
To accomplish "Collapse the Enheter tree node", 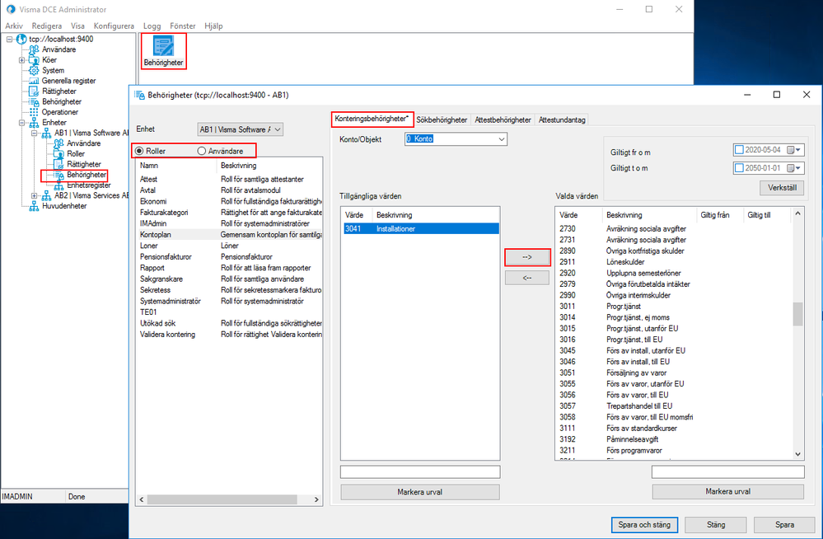I will [x=22, y=123].
